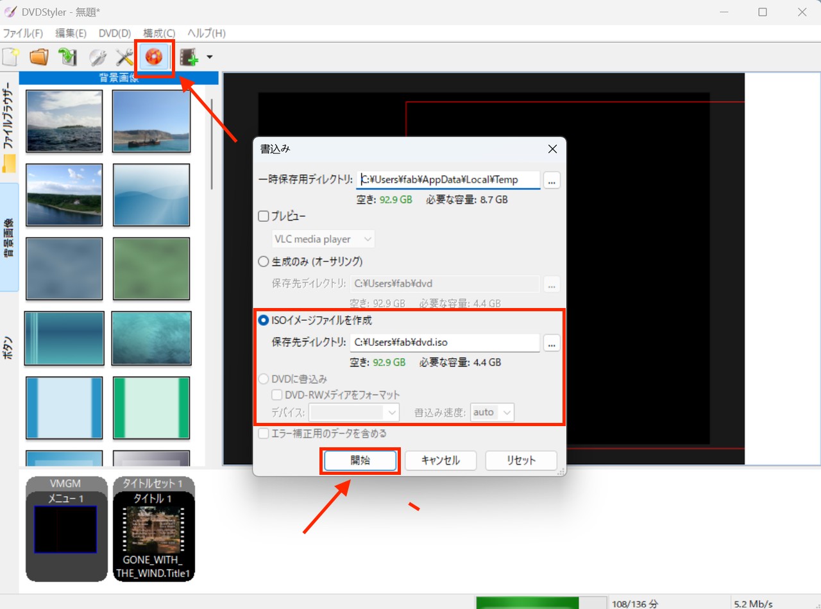This screenshot has width=821, height=609.
Task: Select the teal textured background thumbnail
Action: tap(151, 338)
